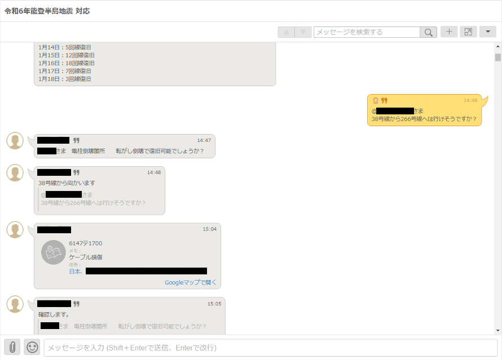Click the text 1月16日：18回線復旧
The width and height of the screenshot is (502, 360).
66,63
